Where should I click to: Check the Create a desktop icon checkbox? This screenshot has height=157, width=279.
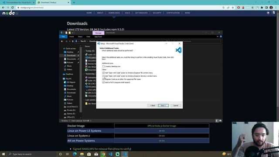[x=103, y=66]
